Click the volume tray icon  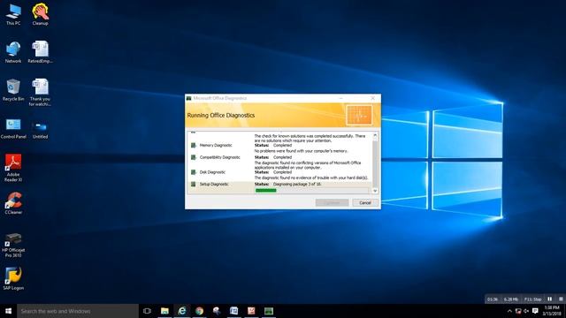coord(526,311)
